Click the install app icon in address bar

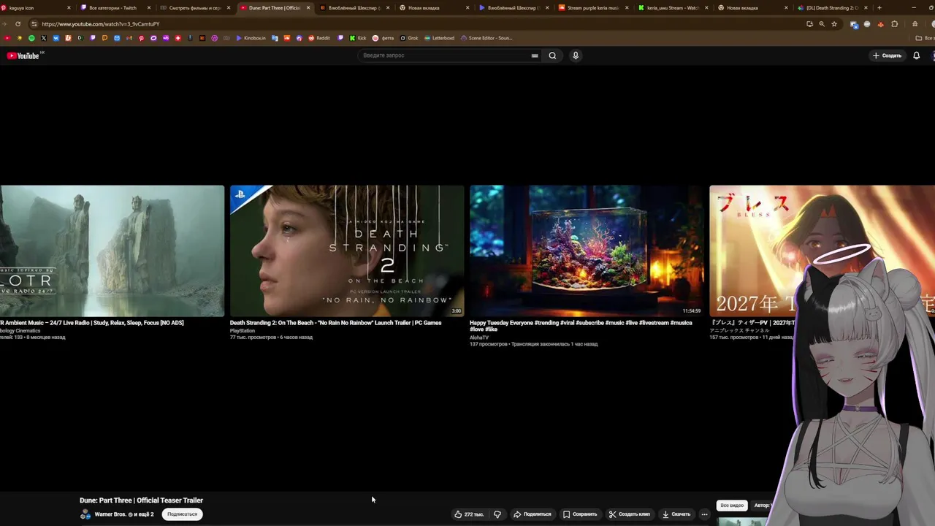point(809,24)
